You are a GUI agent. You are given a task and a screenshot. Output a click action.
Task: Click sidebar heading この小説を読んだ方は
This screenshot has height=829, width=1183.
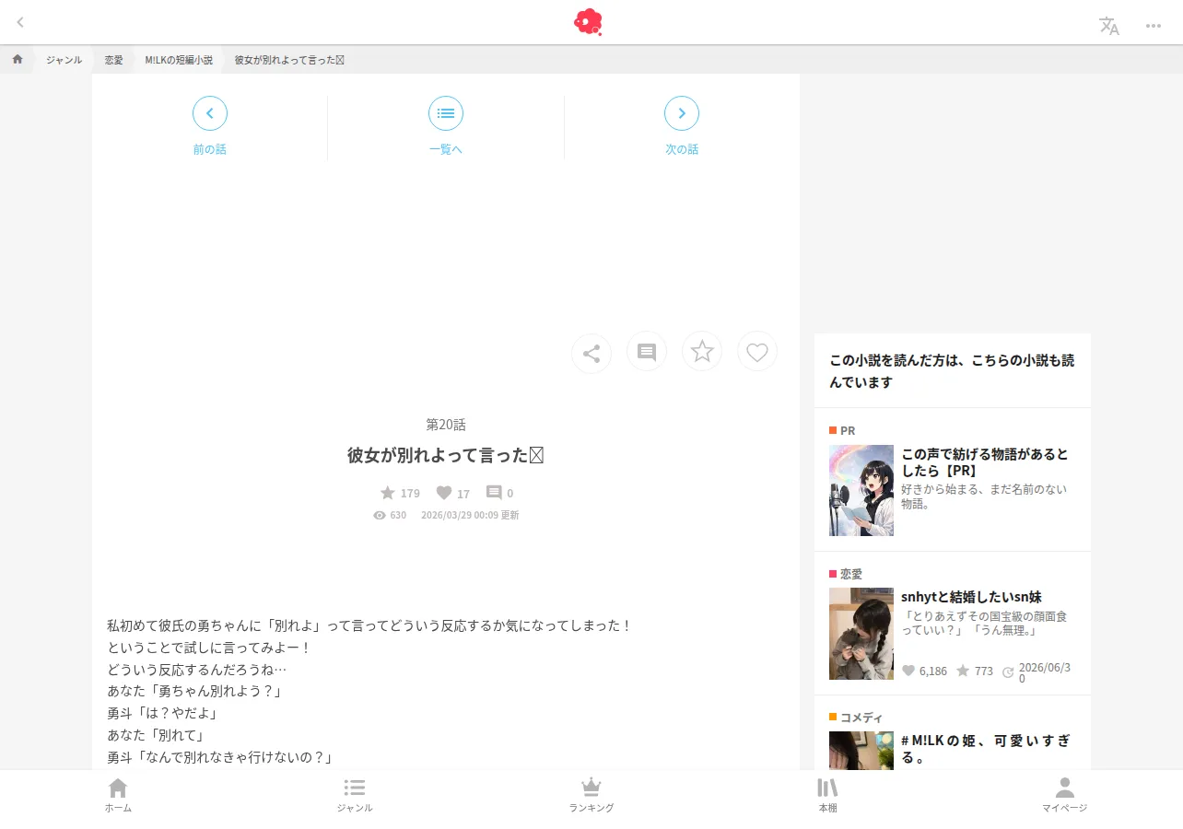pos(952,371)
